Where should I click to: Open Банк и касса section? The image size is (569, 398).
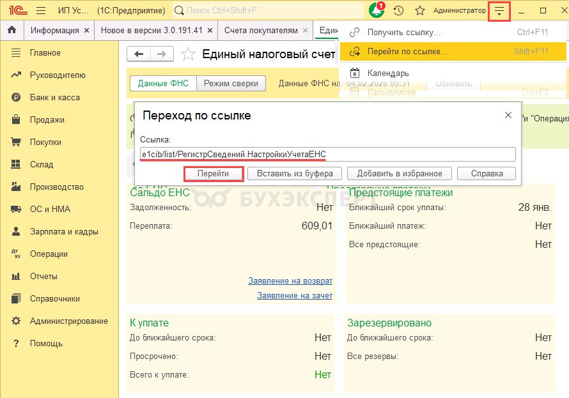point(55,97)
